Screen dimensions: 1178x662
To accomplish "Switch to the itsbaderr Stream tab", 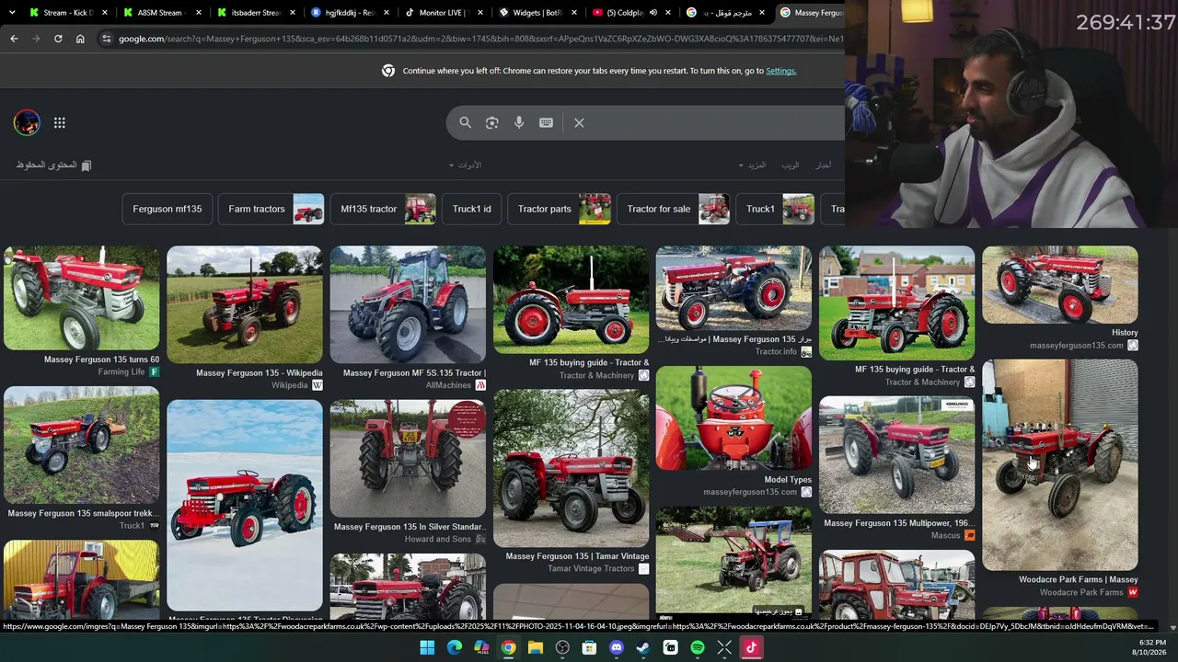I will tap(256, 13).
